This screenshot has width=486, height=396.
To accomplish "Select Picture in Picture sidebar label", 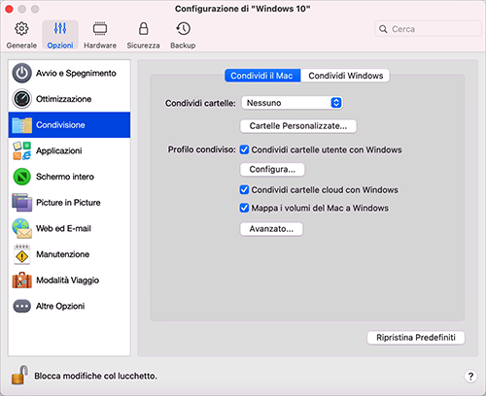I will (x=68, y=203).
